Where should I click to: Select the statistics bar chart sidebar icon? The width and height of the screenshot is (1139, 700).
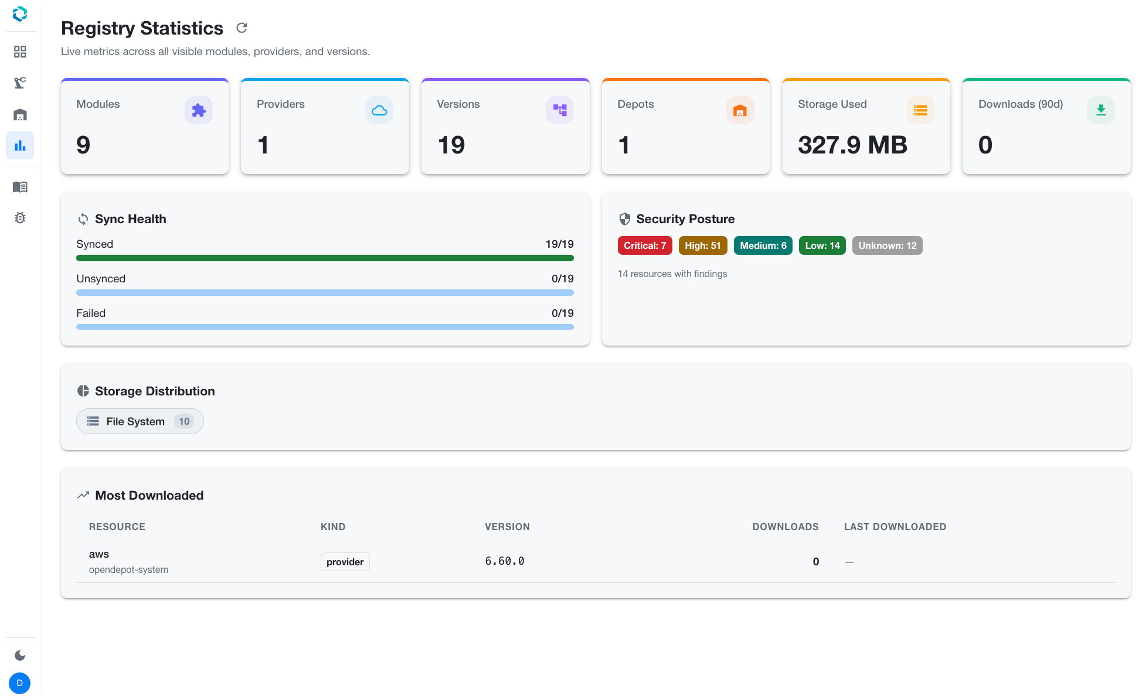coord(20,145)
